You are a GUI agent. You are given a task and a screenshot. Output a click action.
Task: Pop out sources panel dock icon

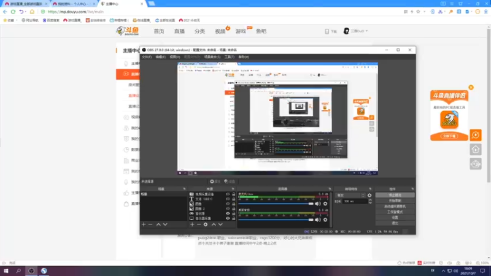point(233,189)
